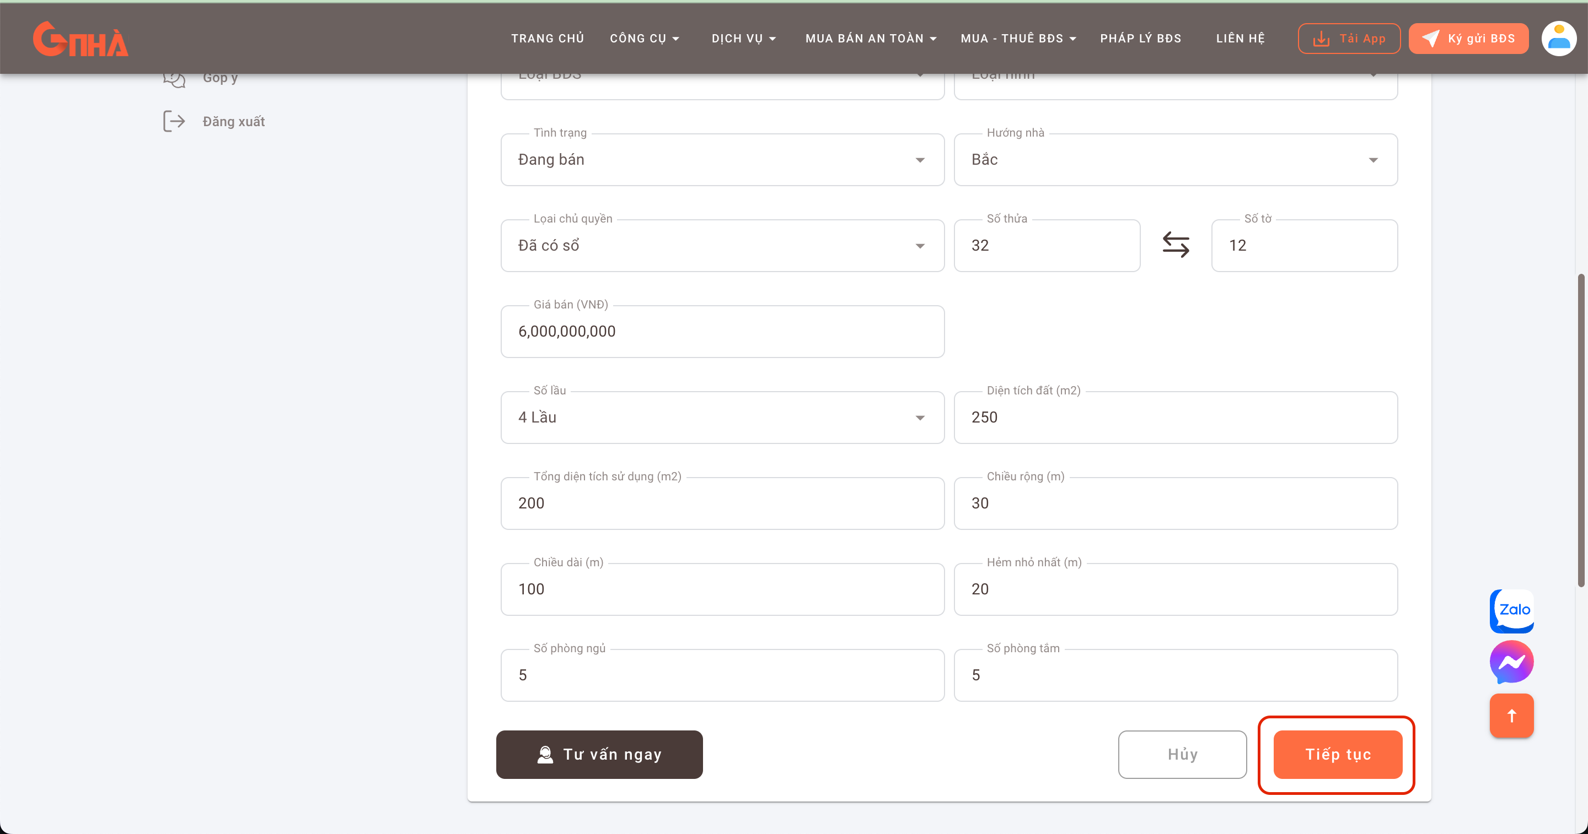Click the Hủy button
Screen dimensions: 1588x834
(1182, 755)
